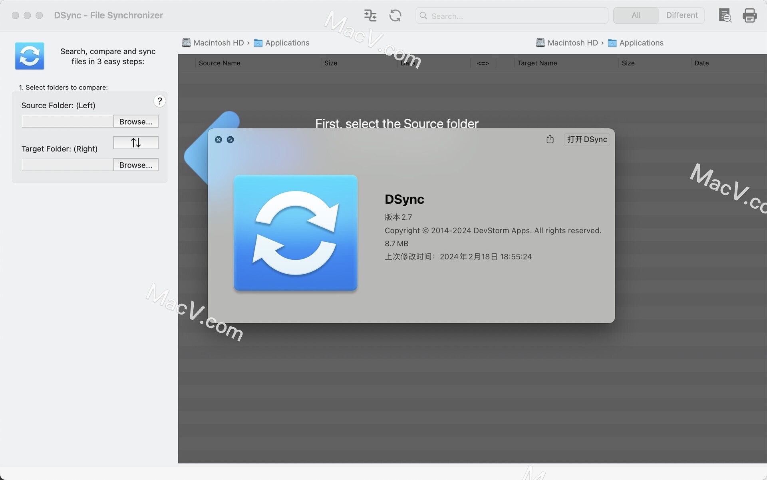Select the All filter option

point(635,15)
